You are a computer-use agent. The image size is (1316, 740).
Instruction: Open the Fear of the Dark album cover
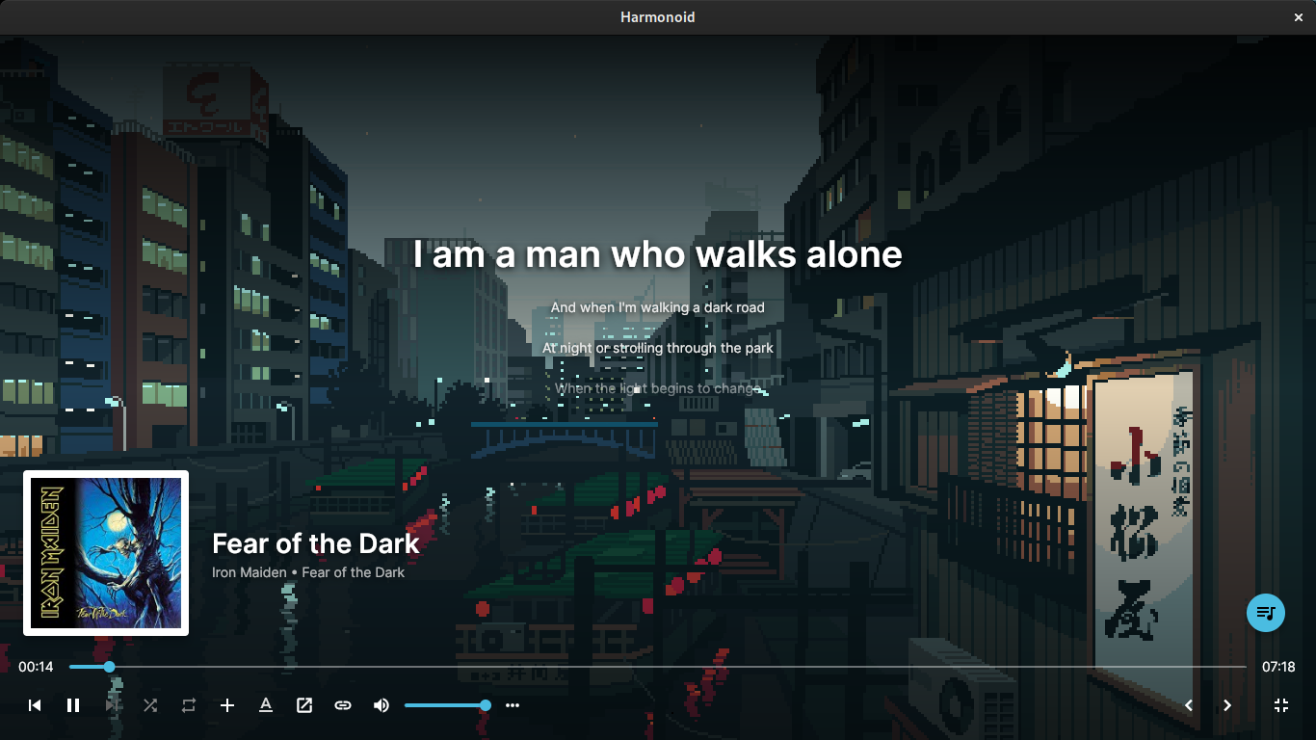click(x=106, y=552)
